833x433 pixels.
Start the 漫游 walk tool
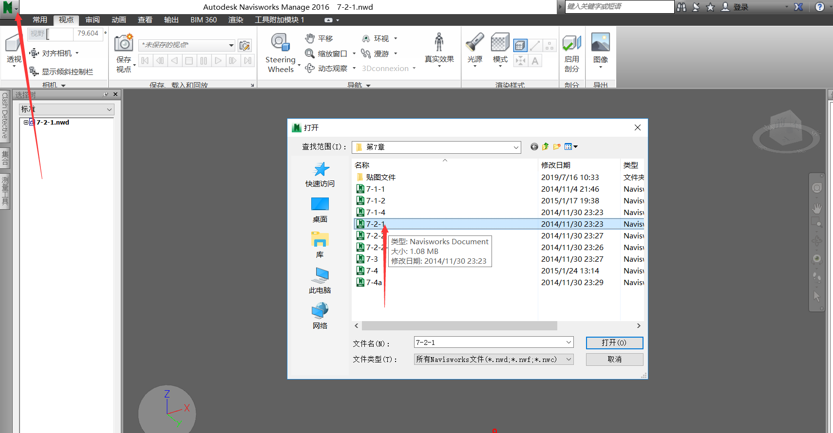[375, 54]
